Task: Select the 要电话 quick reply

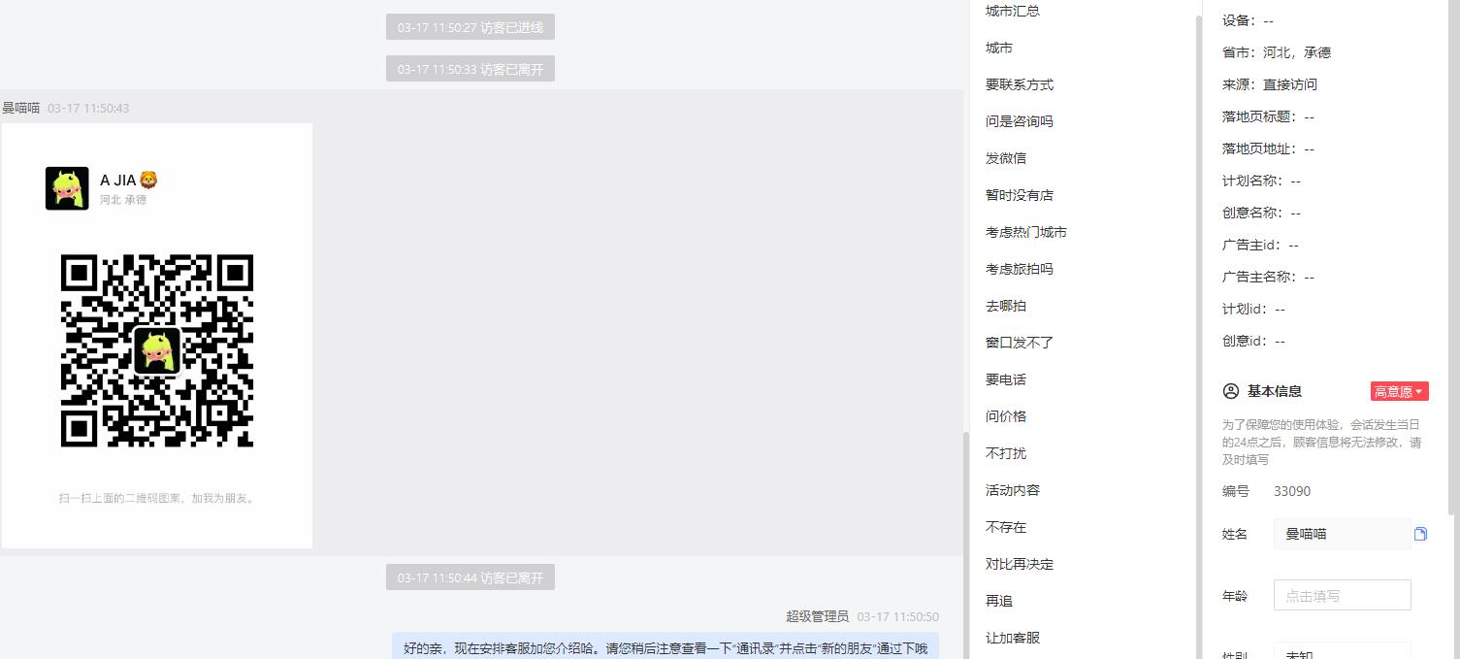Action: click(x=1006, y=379)
